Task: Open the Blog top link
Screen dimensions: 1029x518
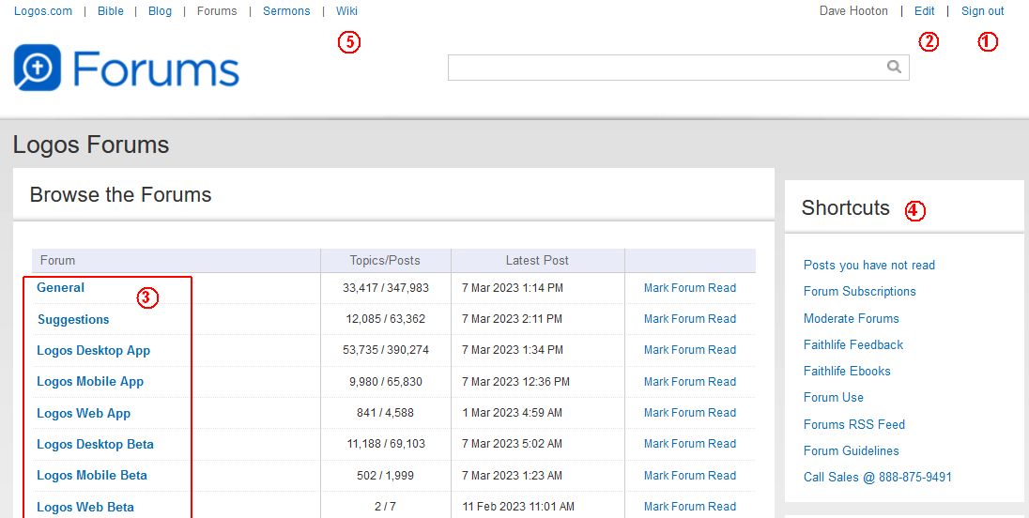Action: pyautogui.click(x=161, y=11)
